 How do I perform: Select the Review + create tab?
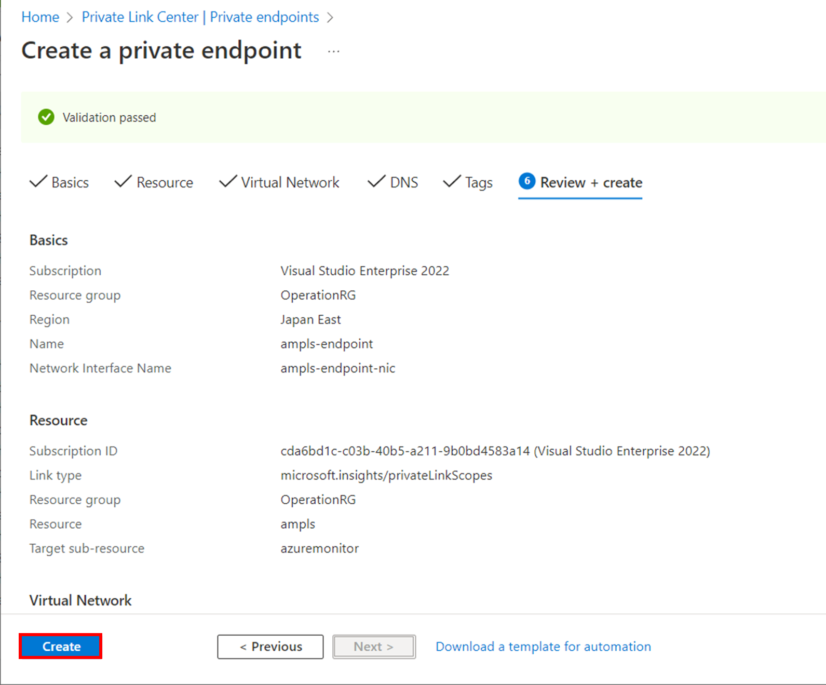click(591, 183)
